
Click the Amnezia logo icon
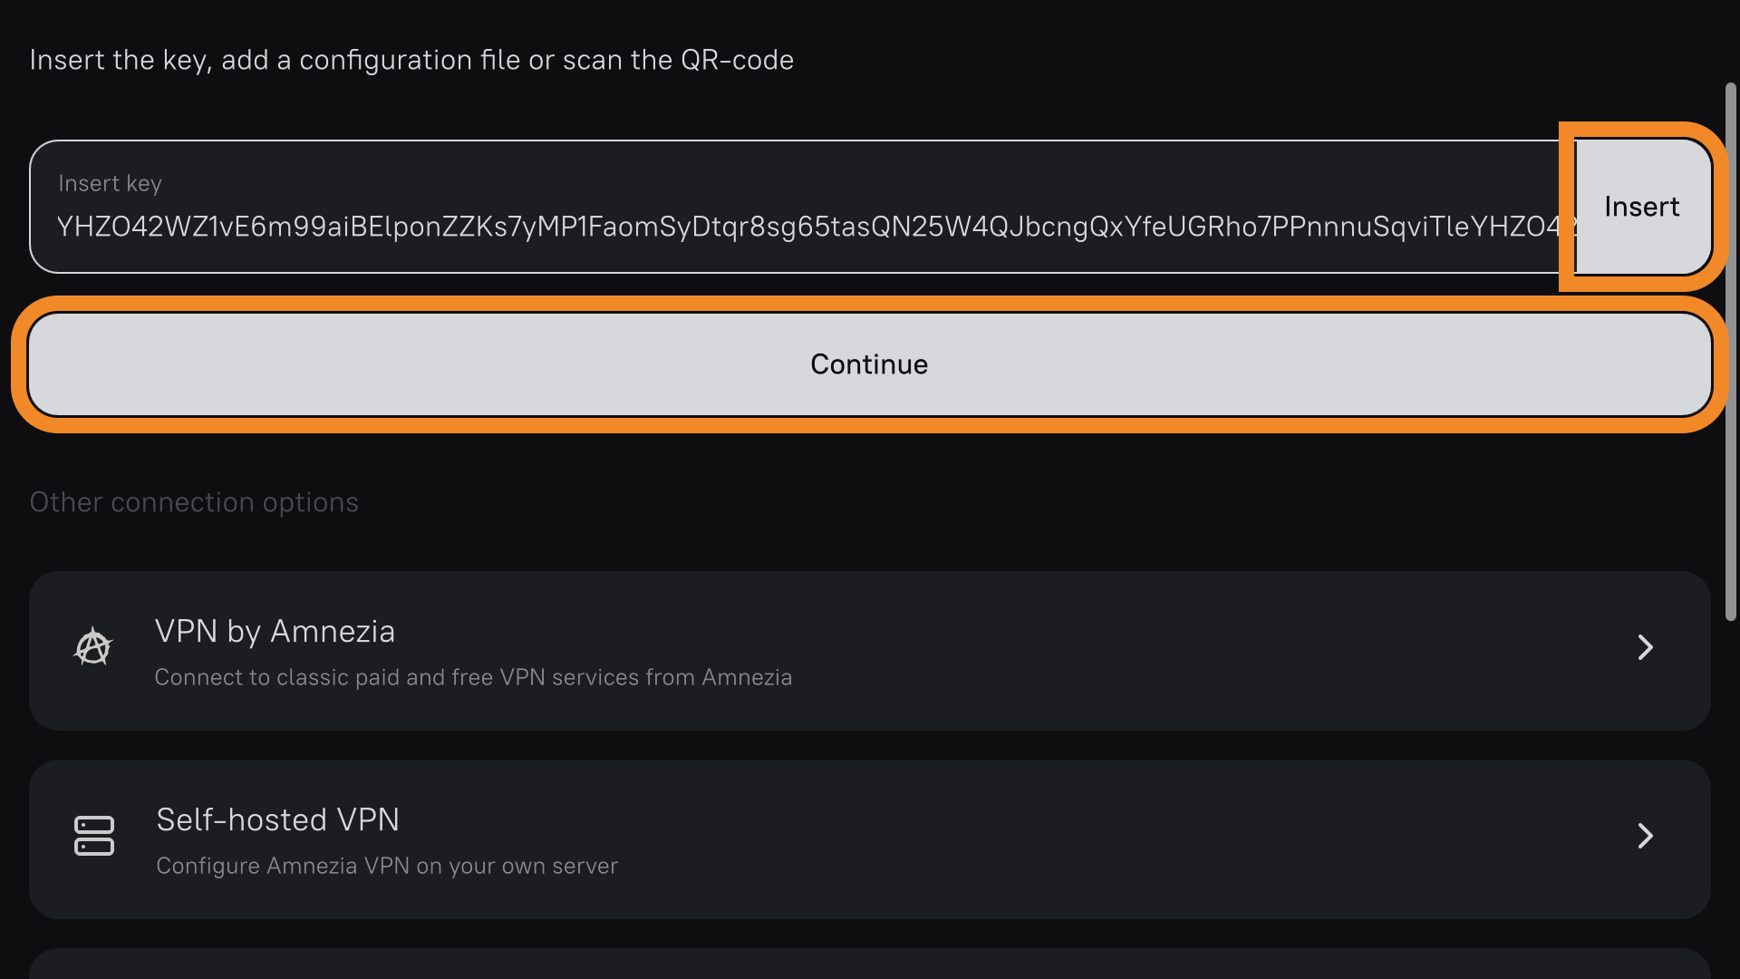coord(93,647)
